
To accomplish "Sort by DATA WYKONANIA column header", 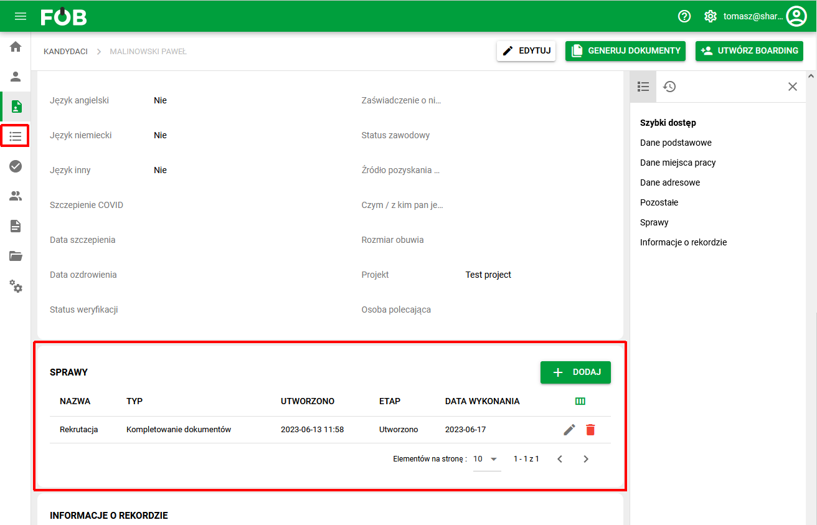I will tap(483, 401).
